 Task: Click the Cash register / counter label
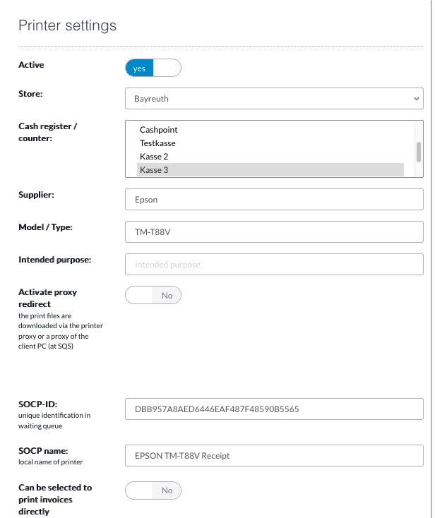(47, 132)
